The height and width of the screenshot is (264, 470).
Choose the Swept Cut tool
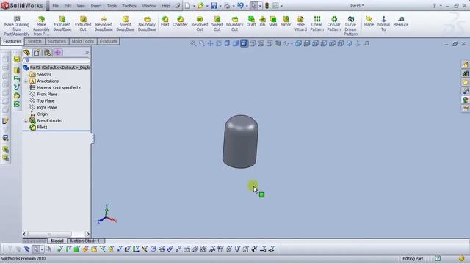click(x=217, y=24)
